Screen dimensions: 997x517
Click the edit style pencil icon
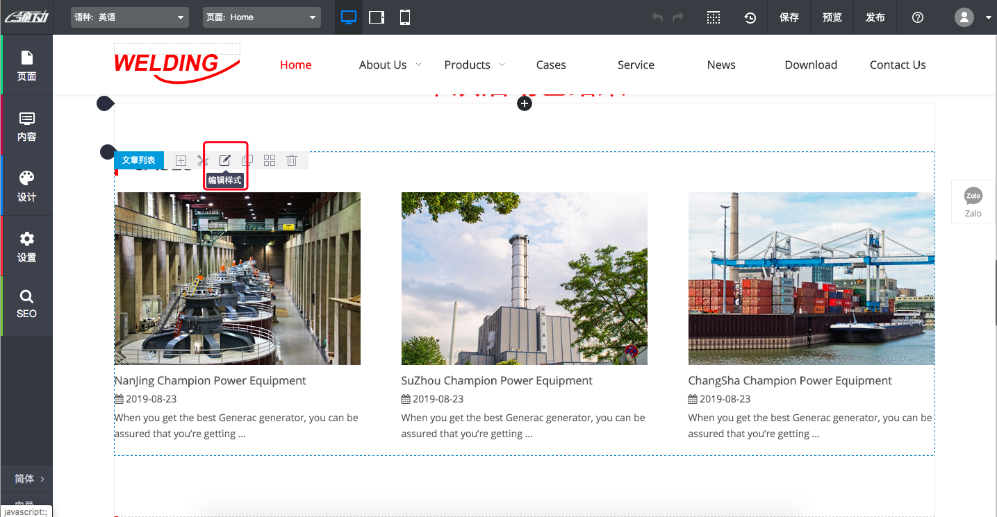pyautogui.click(x=224, y=160)
